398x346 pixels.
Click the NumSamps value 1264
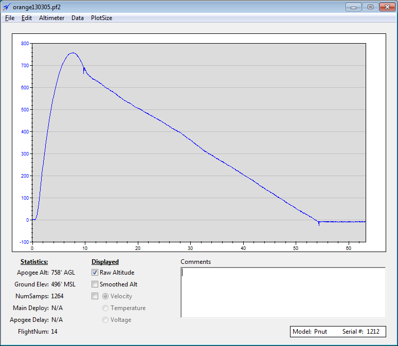click(57, 296)
